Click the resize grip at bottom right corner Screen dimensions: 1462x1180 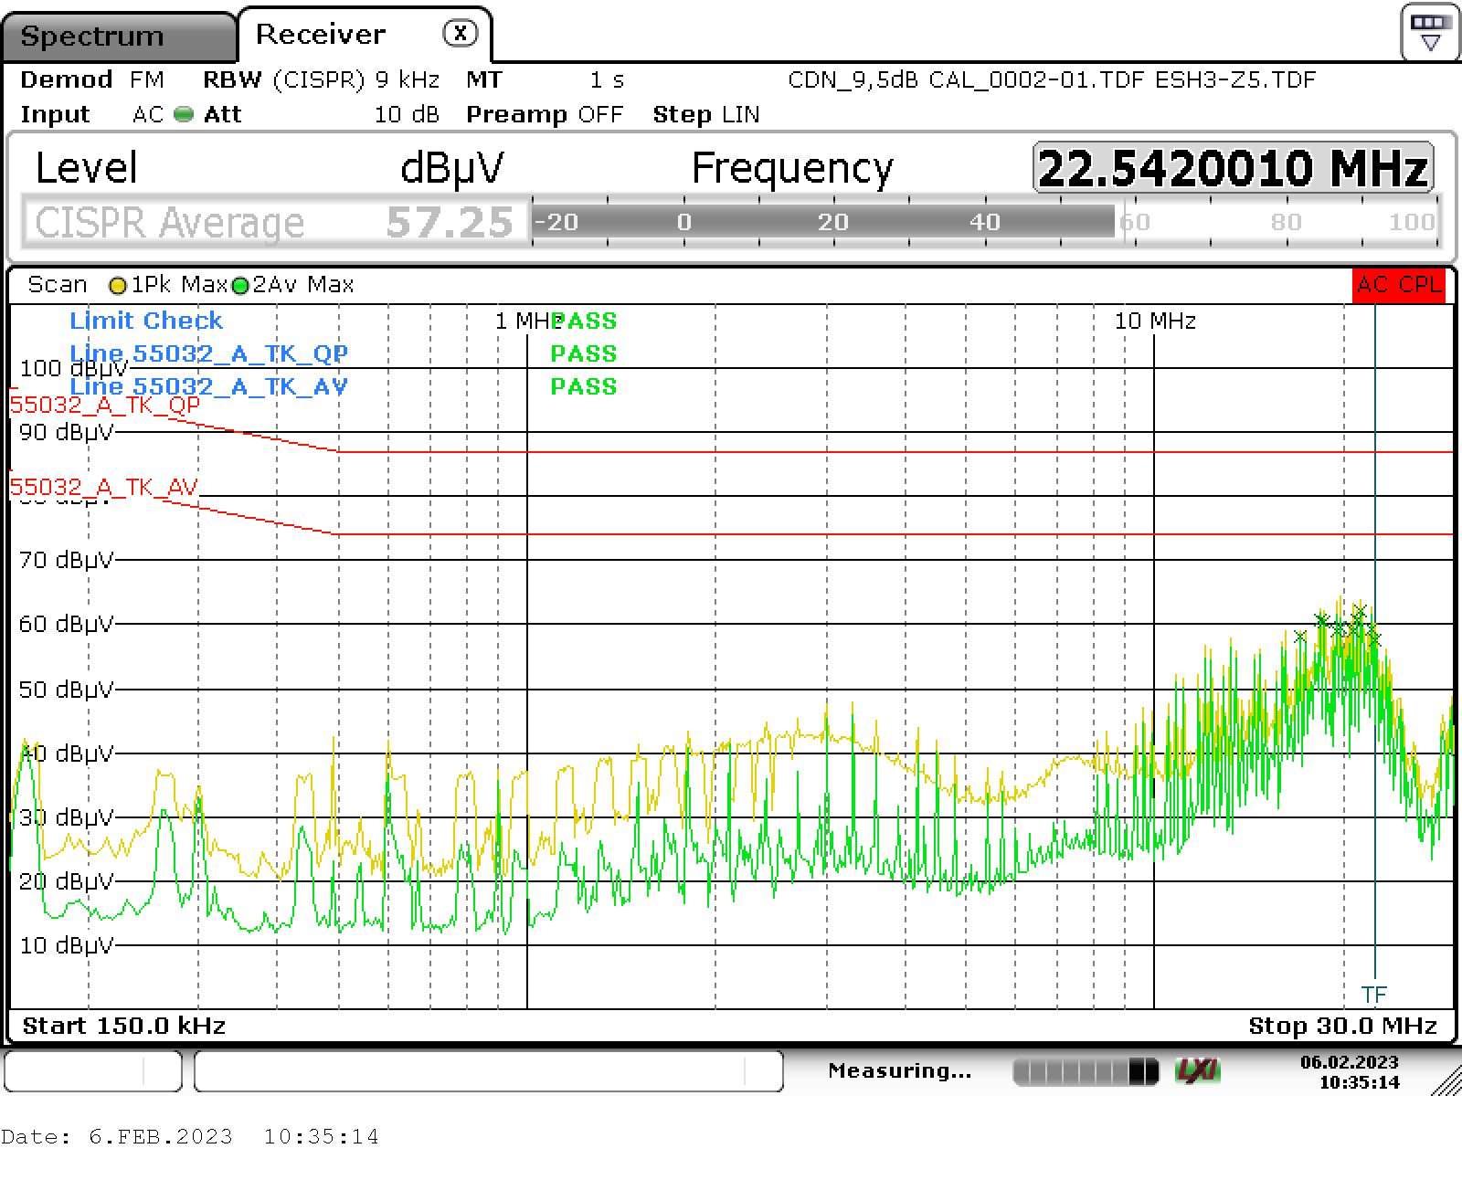pos(1446,1080)
